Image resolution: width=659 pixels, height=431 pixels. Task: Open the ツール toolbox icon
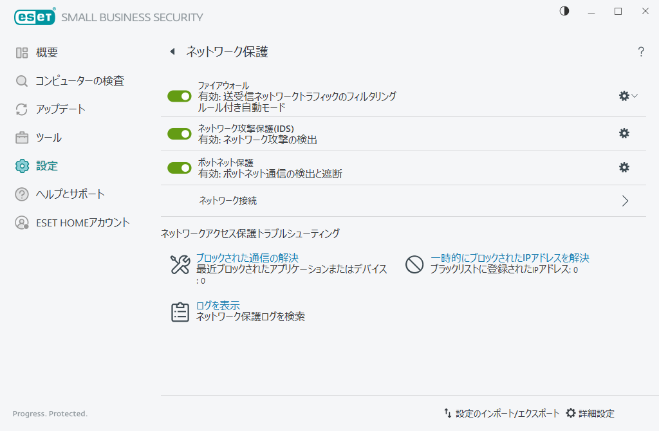(21, 137)
